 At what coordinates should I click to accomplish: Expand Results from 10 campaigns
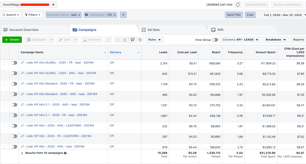(x=22, y=153)
